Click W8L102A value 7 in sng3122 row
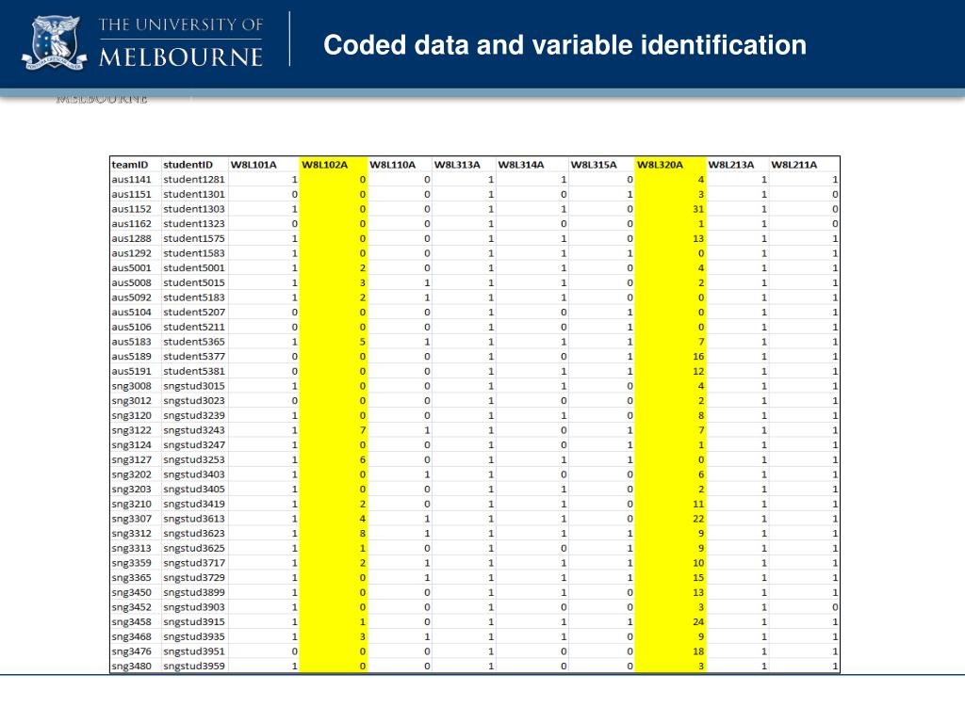 pos(363,430)
